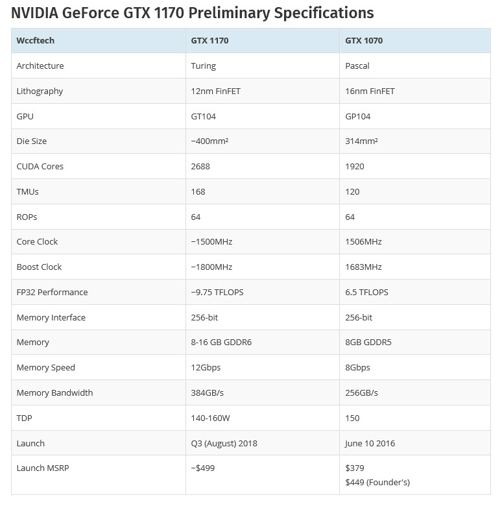Image resolution: width=502 pixels, height=506 pixels.
Task: Select the $449 (Founder's) price text
Action: click(x=377, y=482)
